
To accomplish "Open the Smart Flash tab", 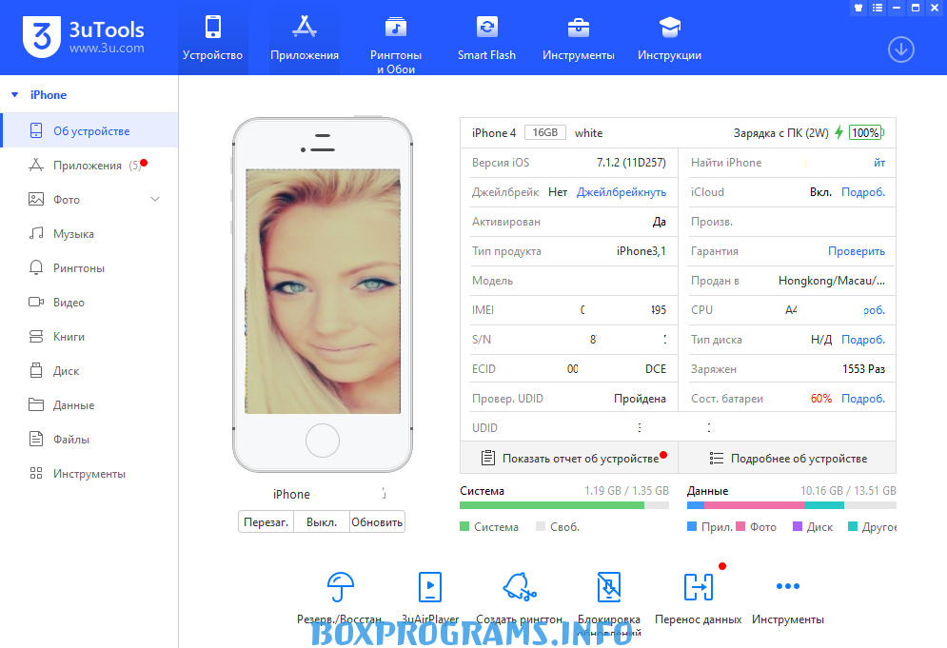I will 486,37.
